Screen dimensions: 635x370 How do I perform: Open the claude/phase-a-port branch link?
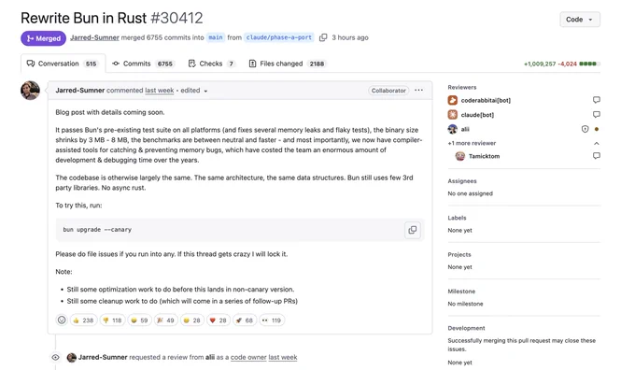[279, 37]
